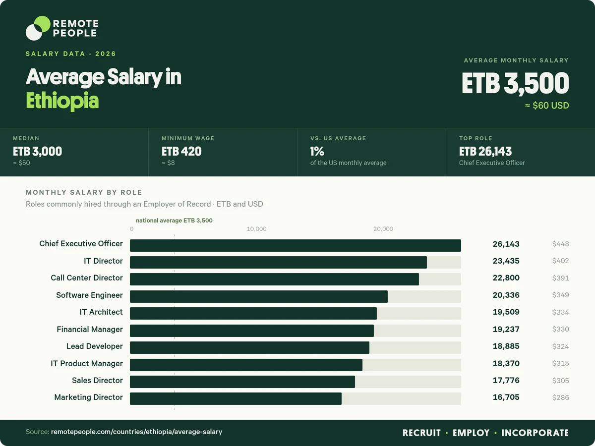Click the '26,143' salary value
595x446 pixels.
(506, 244)
